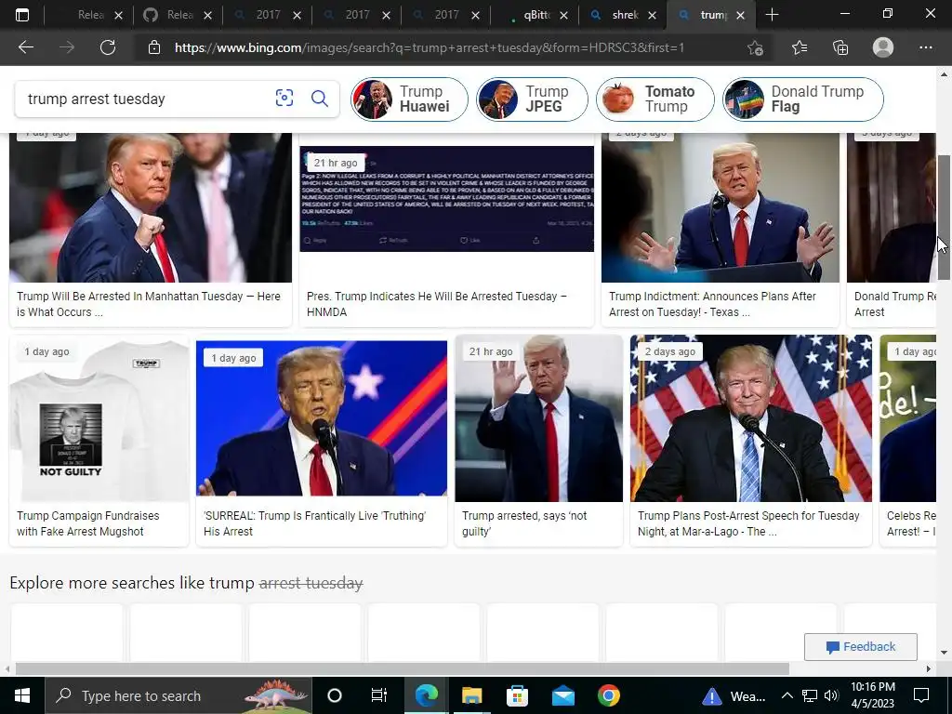Open 'SURREAL: Trump Is Frantically Live Truthing' link
952x714 pixels.
point(314,523)
